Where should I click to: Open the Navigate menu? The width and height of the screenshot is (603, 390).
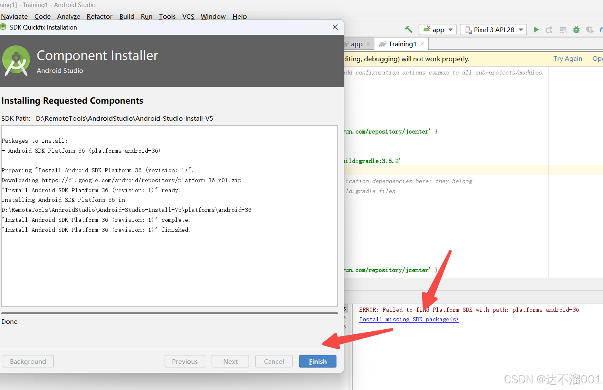[x=14, y=16]
